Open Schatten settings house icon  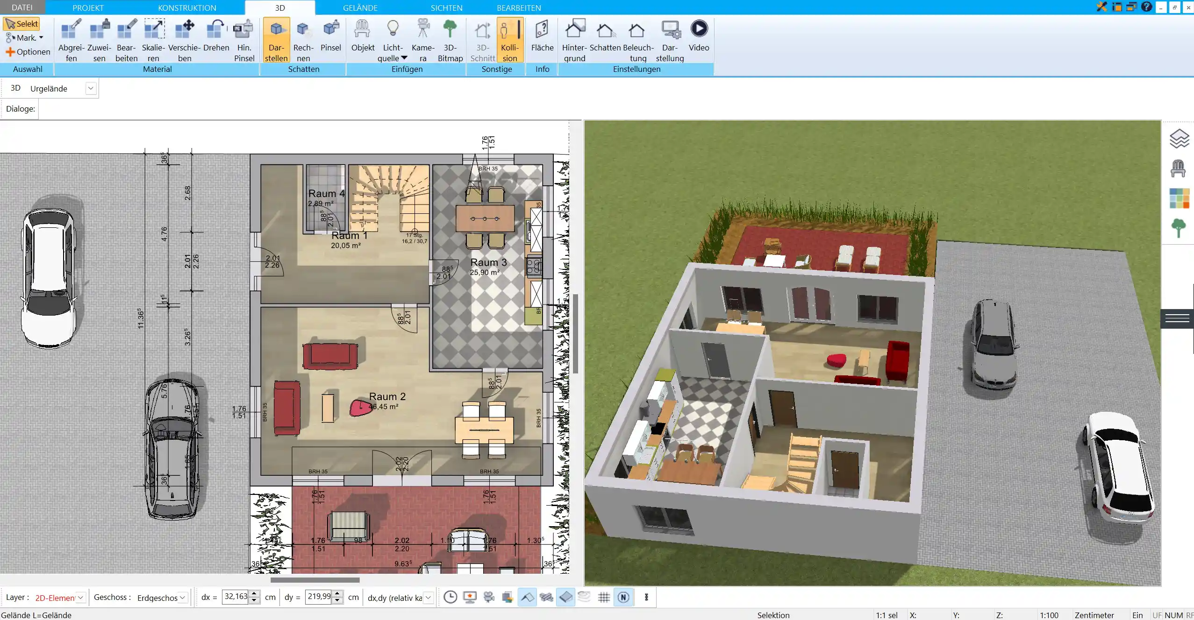click(x=605, y=35)
